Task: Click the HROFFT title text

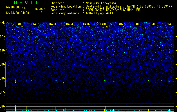Action: (x=29, y=2)
